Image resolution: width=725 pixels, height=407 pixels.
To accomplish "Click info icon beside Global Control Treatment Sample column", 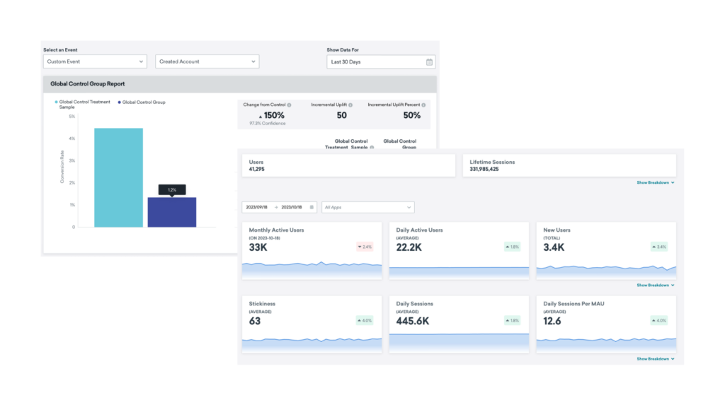I will 372,147.
